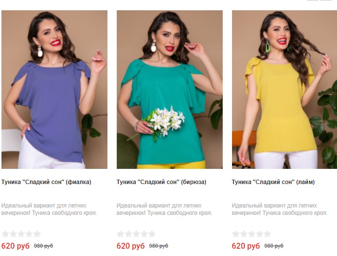This screenshot has width=337, height=256.
Task: Click the description text under бирюза tunic
Action: click(164, 209)
